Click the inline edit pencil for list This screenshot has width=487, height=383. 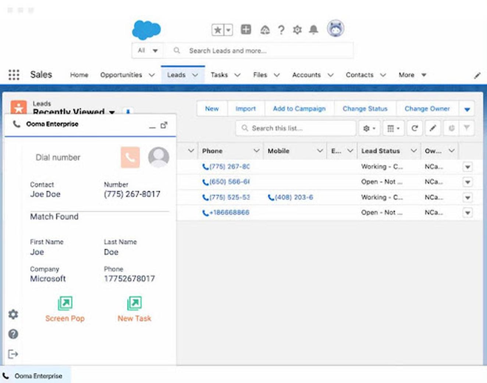433,128
